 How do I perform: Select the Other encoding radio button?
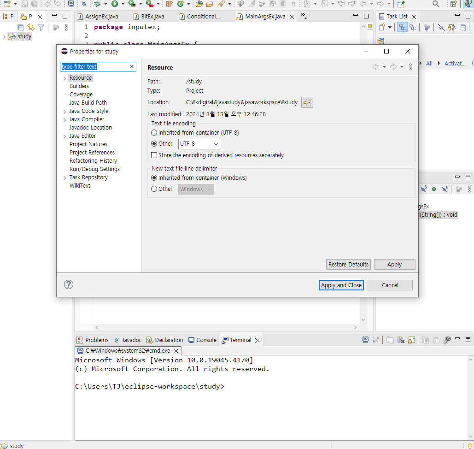click(154, 144)
